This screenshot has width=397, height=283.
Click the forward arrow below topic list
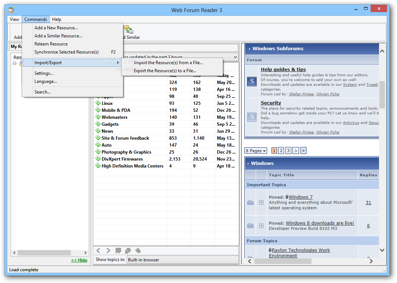[108, 250]
